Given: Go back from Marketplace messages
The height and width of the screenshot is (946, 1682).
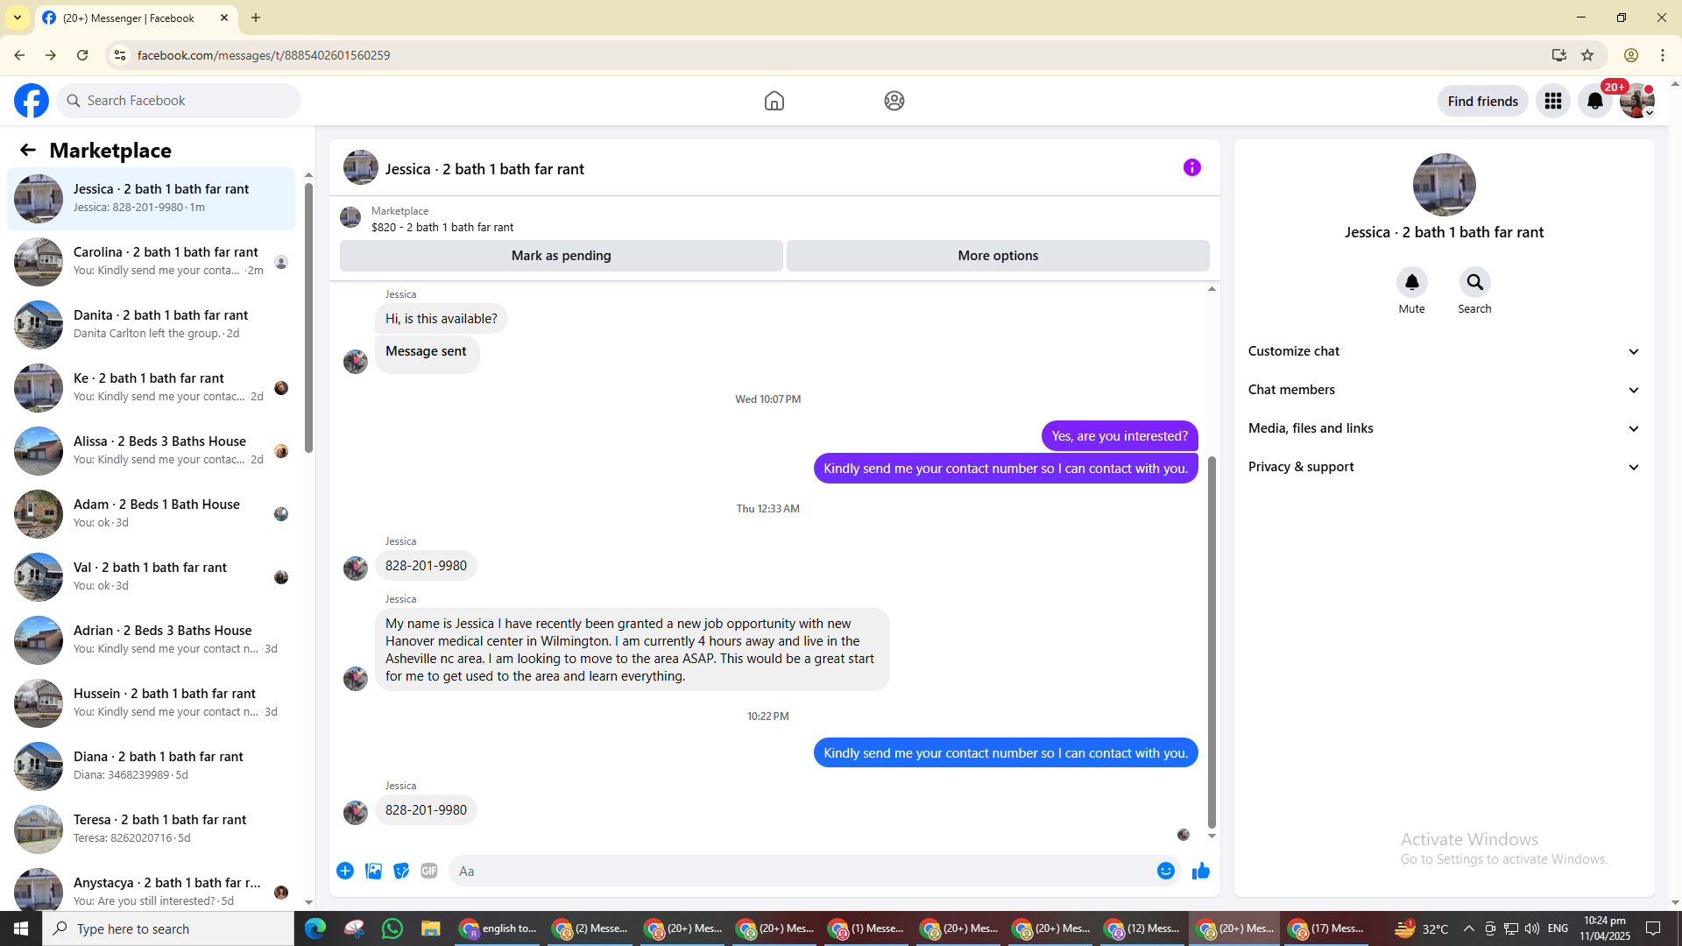Looking at the screenshot, I should coord(28,150).
